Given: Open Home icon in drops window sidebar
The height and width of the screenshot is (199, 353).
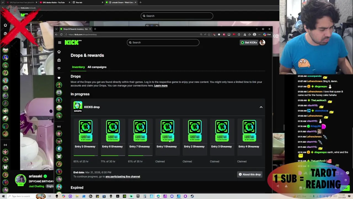Looking at the screenshot, I should (59, 52).
